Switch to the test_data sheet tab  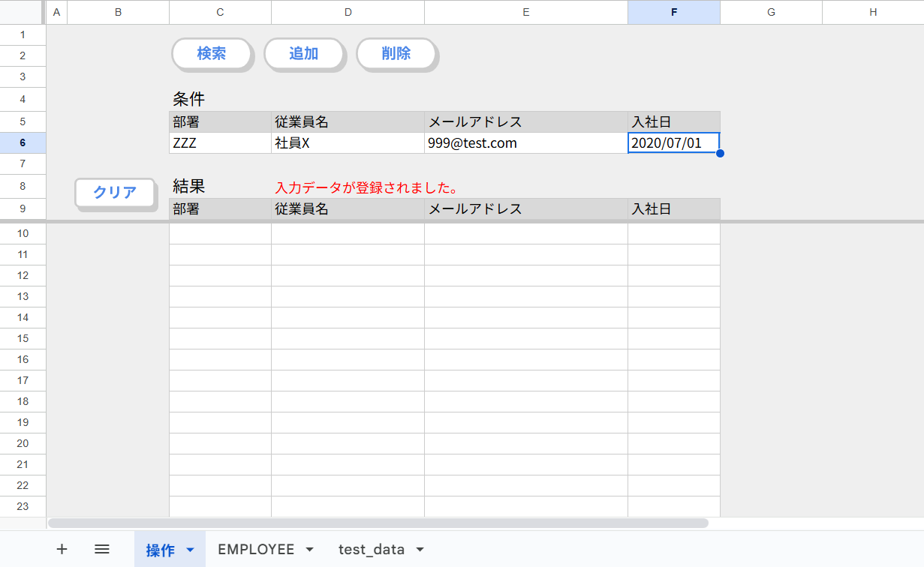372,549
